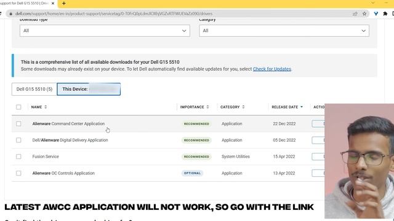
Task: Click action button for Digital Delivery Application
Action: coord(318,140)
